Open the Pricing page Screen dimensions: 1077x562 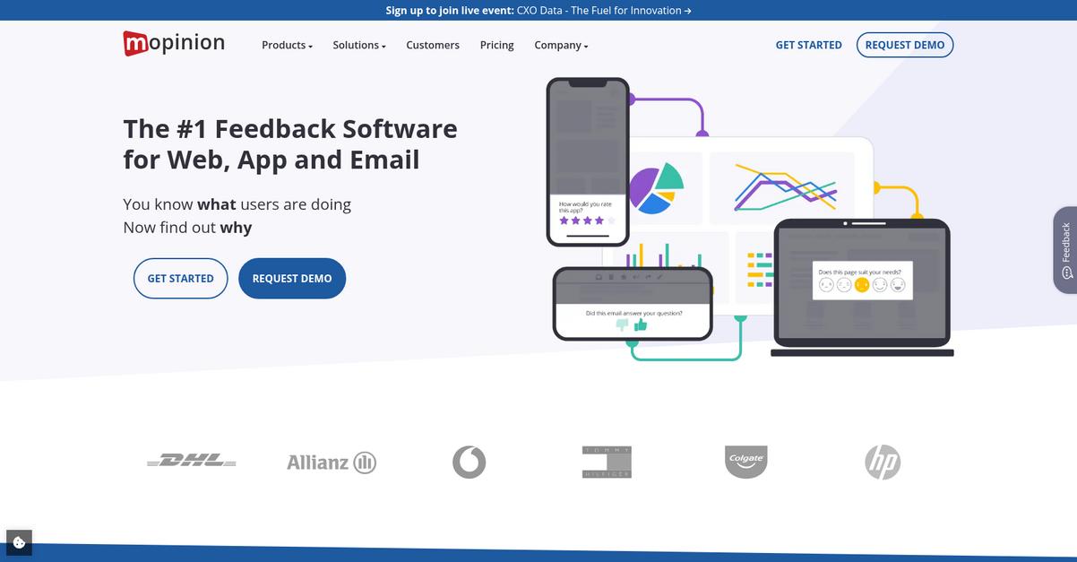point(497,45)
